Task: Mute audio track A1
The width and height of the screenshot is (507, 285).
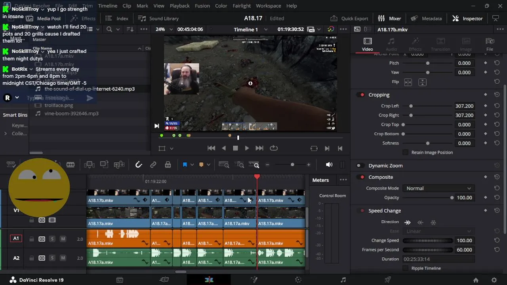Action: (x=63, y=239)
